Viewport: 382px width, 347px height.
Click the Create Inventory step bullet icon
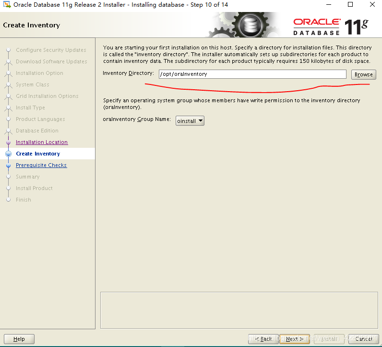tap(9, 154)
